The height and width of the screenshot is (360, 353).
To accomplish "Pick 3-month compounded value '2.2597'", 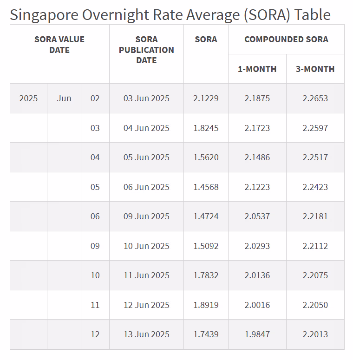I will [x=315, y=128].
